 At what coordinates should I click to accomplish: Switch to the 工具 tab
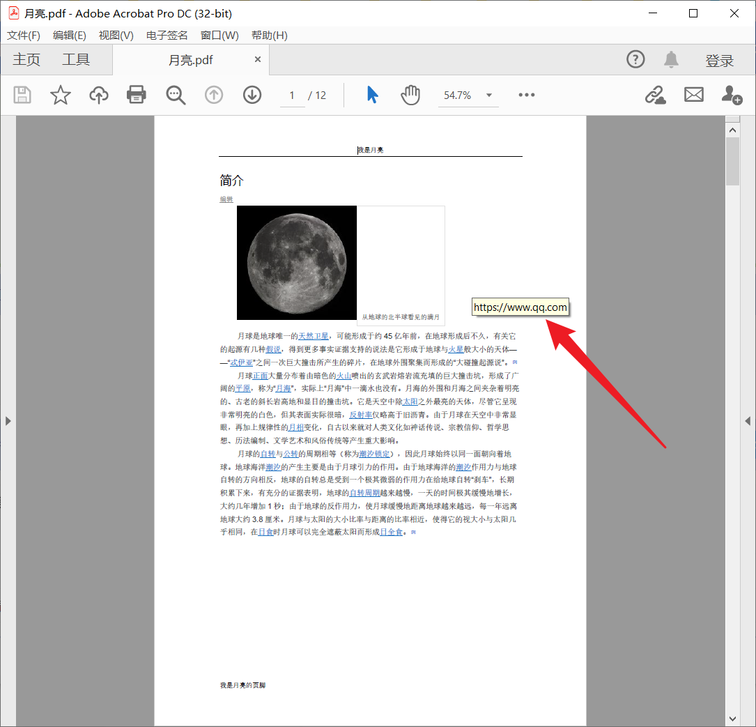point(75,59)
